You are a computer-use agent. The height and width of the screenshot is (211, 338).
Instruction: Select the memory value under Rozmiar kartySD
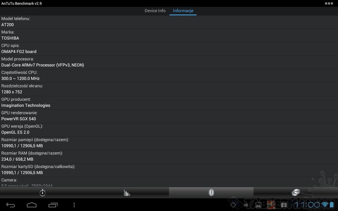coord(22,173)
